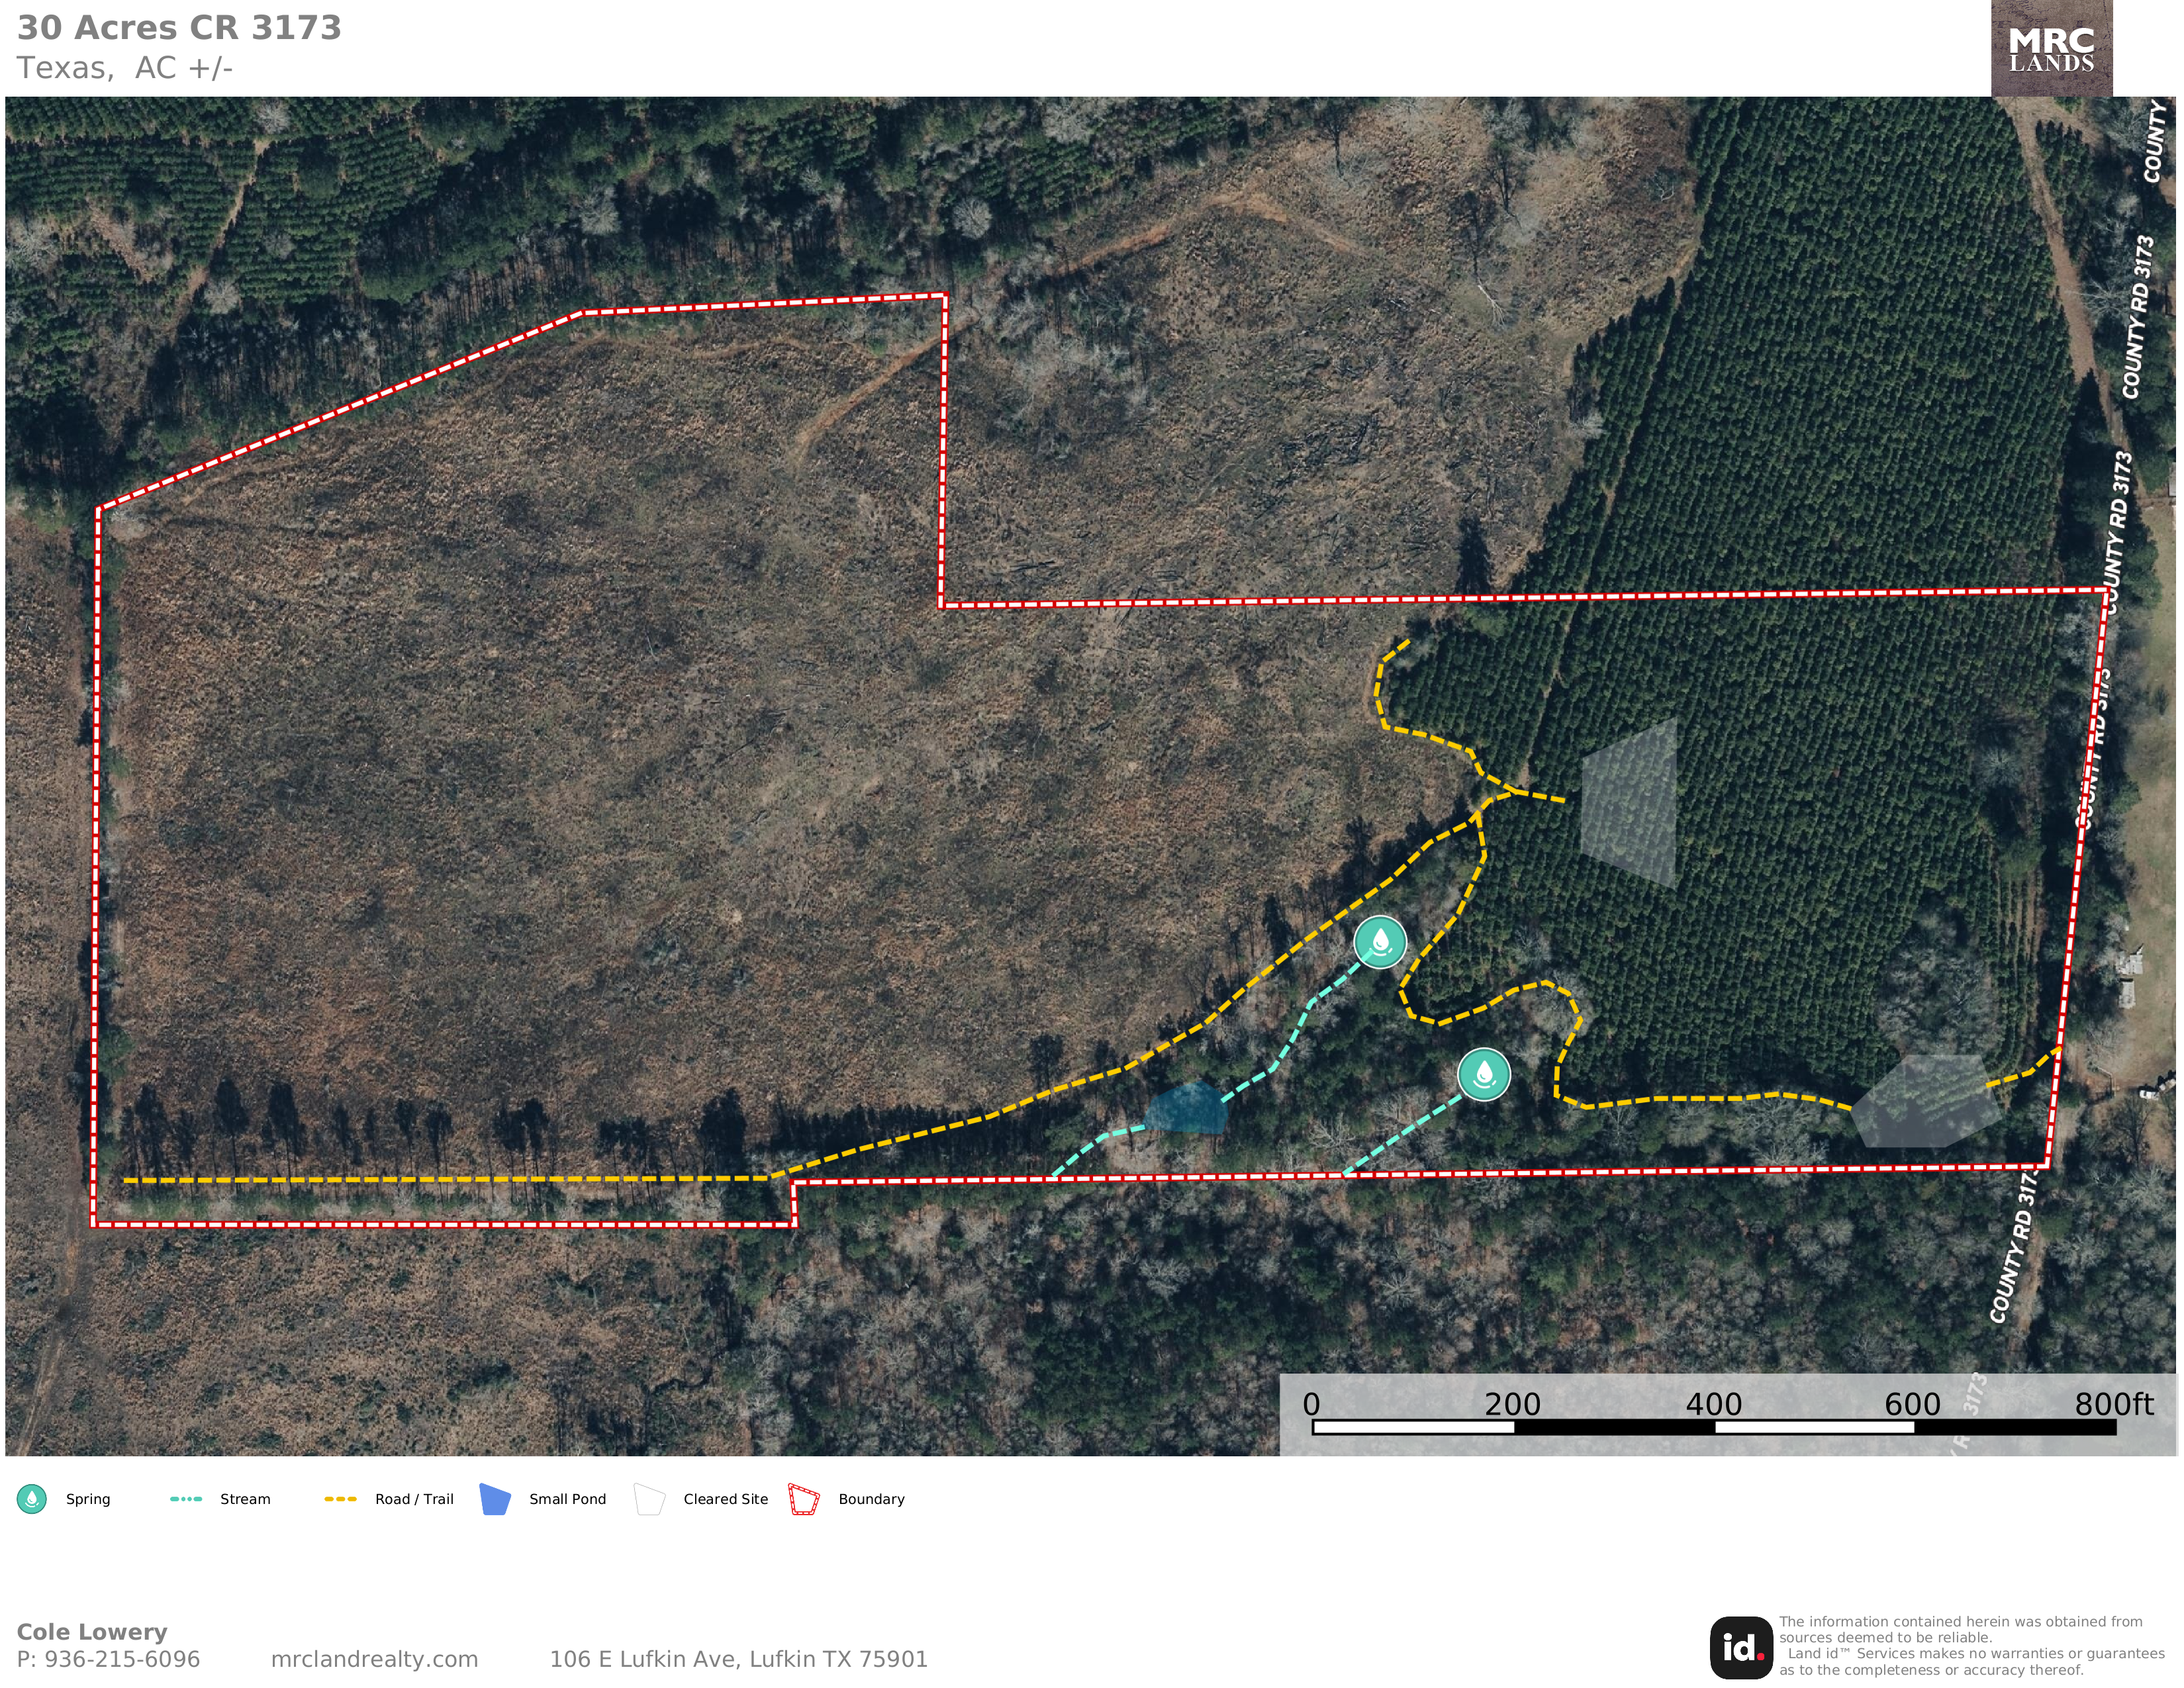The image size is (2184, 1688).
Task: Click the MRC Lands logo
Action: pyautogui.click(x=2051, y=49)
